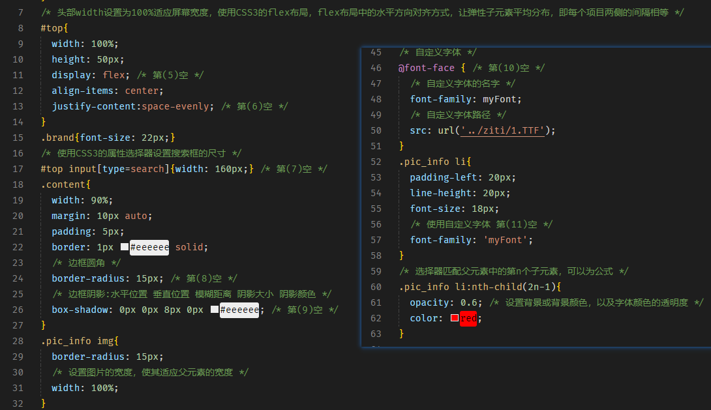711x410 pixels.
Task: Click '#eeeeee' value on the border line
Action: (149, 247)
